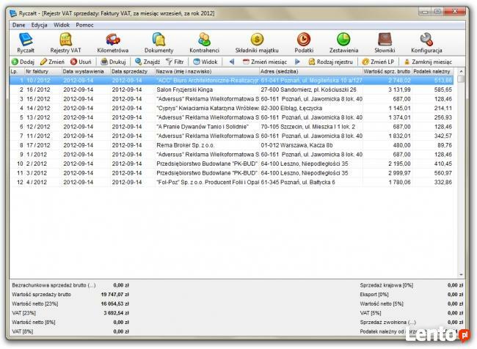
Task: Open the Konfiguracja settings icon
Action: [x=426, y=43]
